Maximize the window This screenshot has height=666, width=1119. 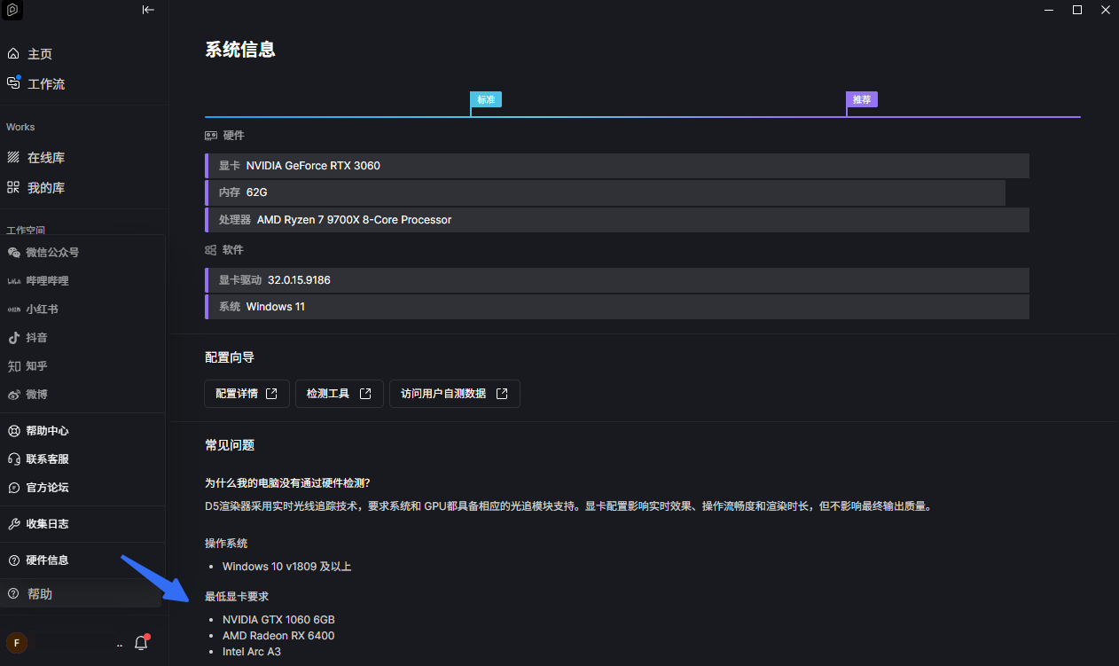1077,10
